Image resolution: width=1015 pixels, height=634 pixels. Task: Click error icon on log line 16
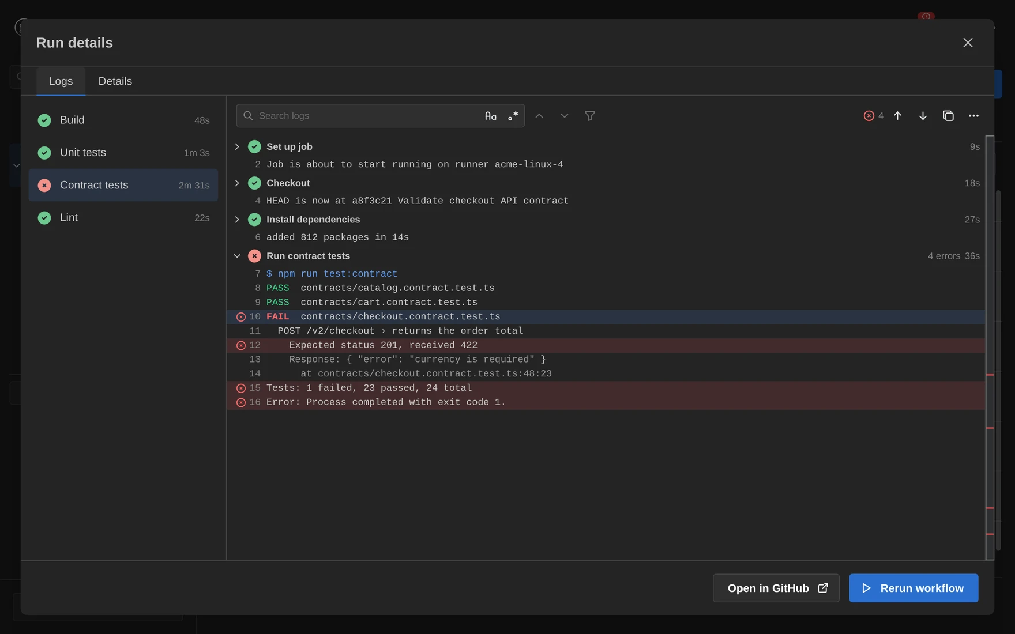click(241, 402)
